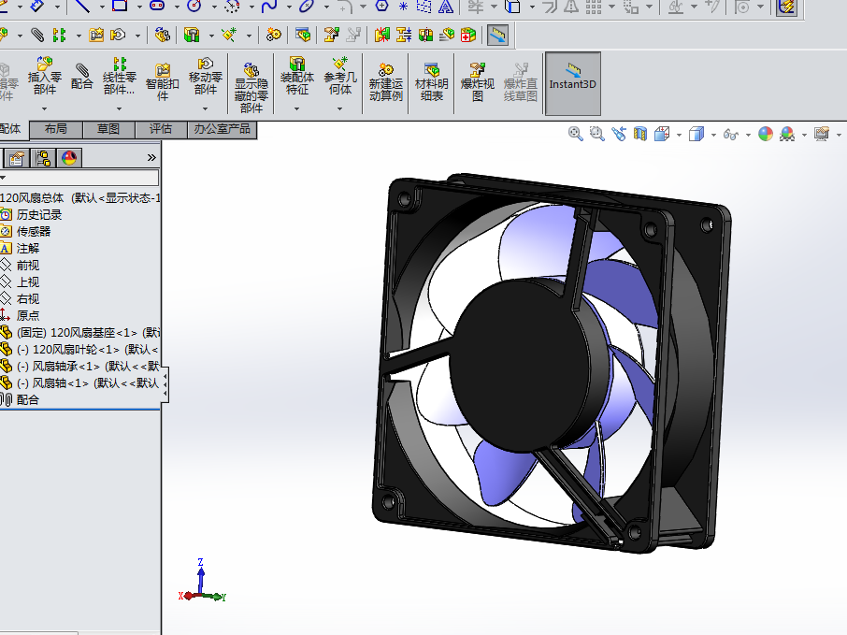The width and height of the screenshot is (847, 635).
Task: Click the Zoom to Fit icon
Action: click(573, 134)
